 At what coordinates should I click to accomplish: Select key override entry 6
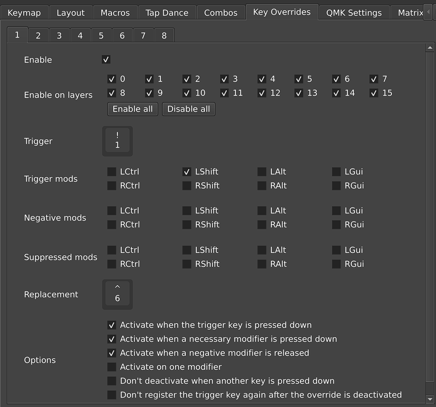point(122,36)
